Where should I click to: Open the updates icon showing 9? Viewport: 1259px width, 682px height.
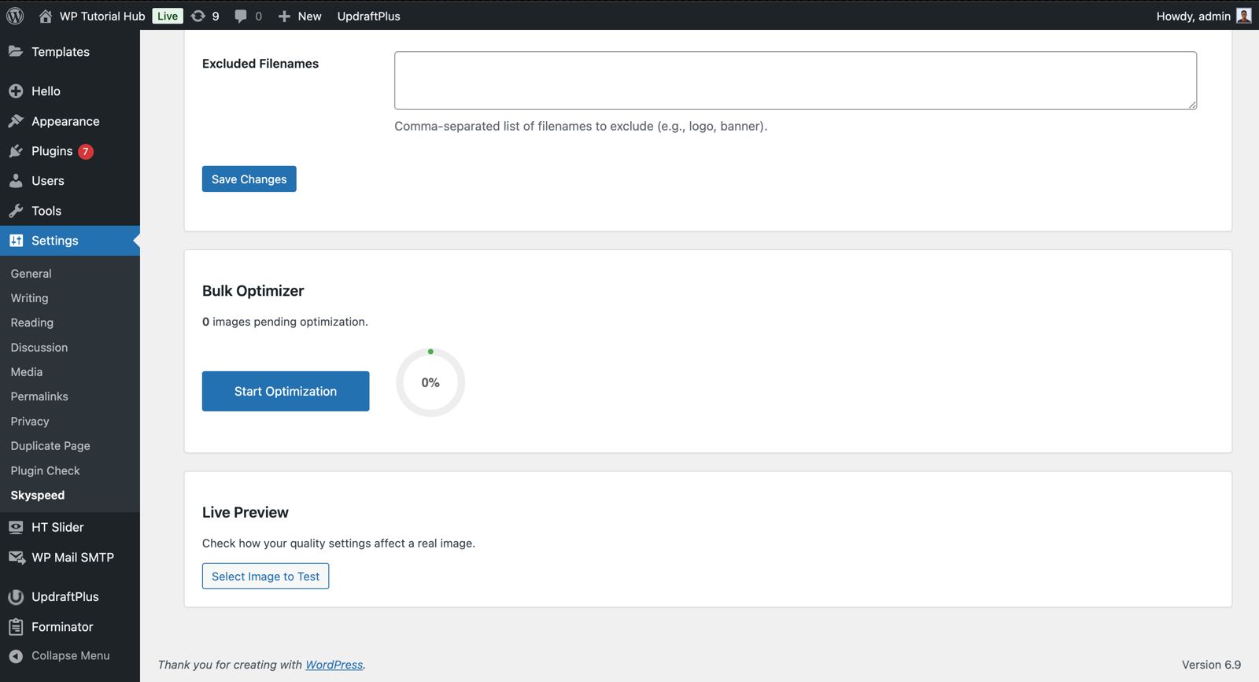click(x=198, y=16)
